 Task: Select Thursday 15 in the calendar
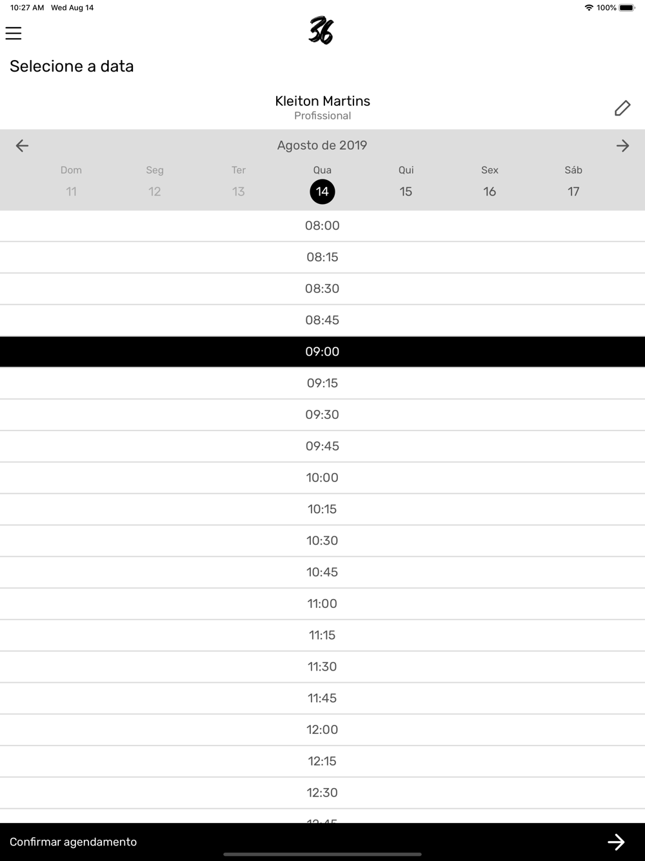tap(406, 192)
